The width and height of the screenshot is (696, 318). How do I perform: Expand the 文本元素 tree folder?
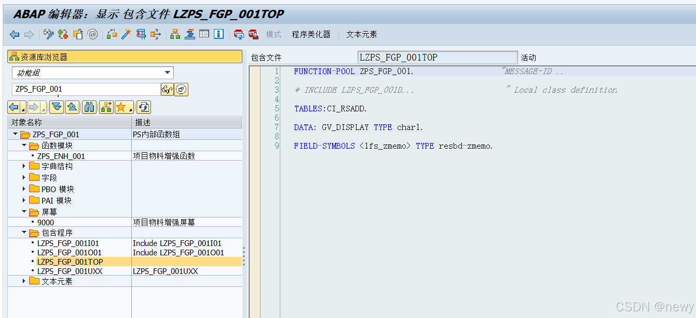tap(24, 281)
